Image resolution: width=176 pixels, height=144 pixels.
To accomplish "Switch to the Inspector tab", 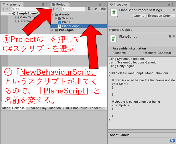I will [x=119, y=4].
